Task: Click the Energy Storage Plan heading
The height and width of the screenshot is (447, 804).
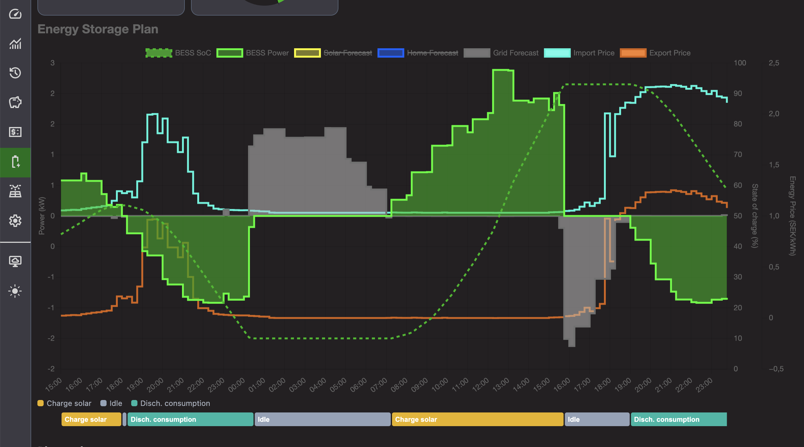Action: click(x=98, y=29)
